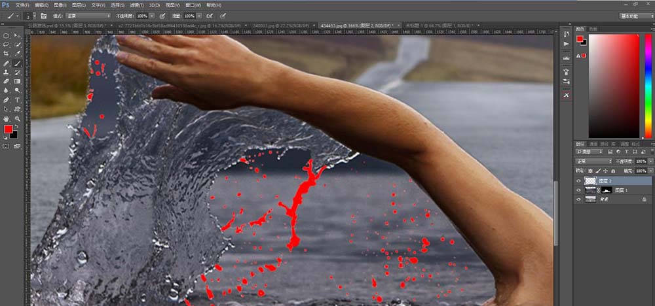Select the Hand tool

click(7, 119)
